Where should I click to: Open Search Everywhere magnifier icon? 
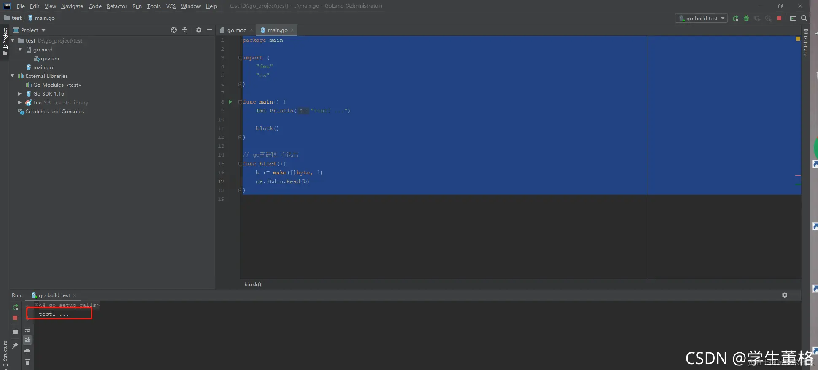[804, 18]
